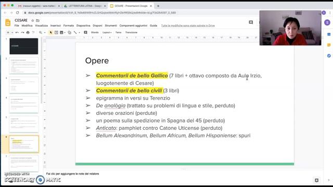Open the File menu
Image resolution: width=333 pixels, height=187 pixels.
tap(17, 25)
